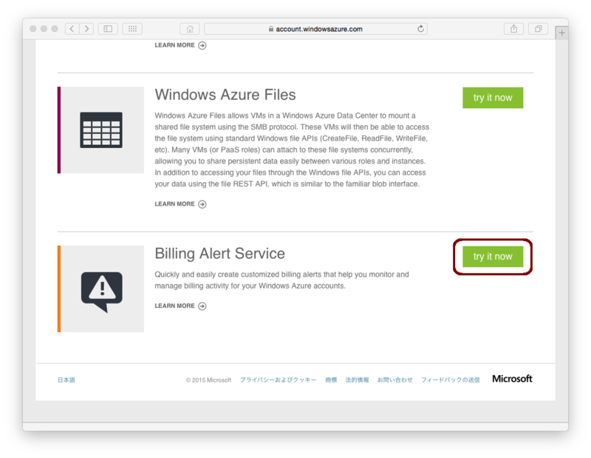Click try it now for Windows Azure Files

pos(493,98)
